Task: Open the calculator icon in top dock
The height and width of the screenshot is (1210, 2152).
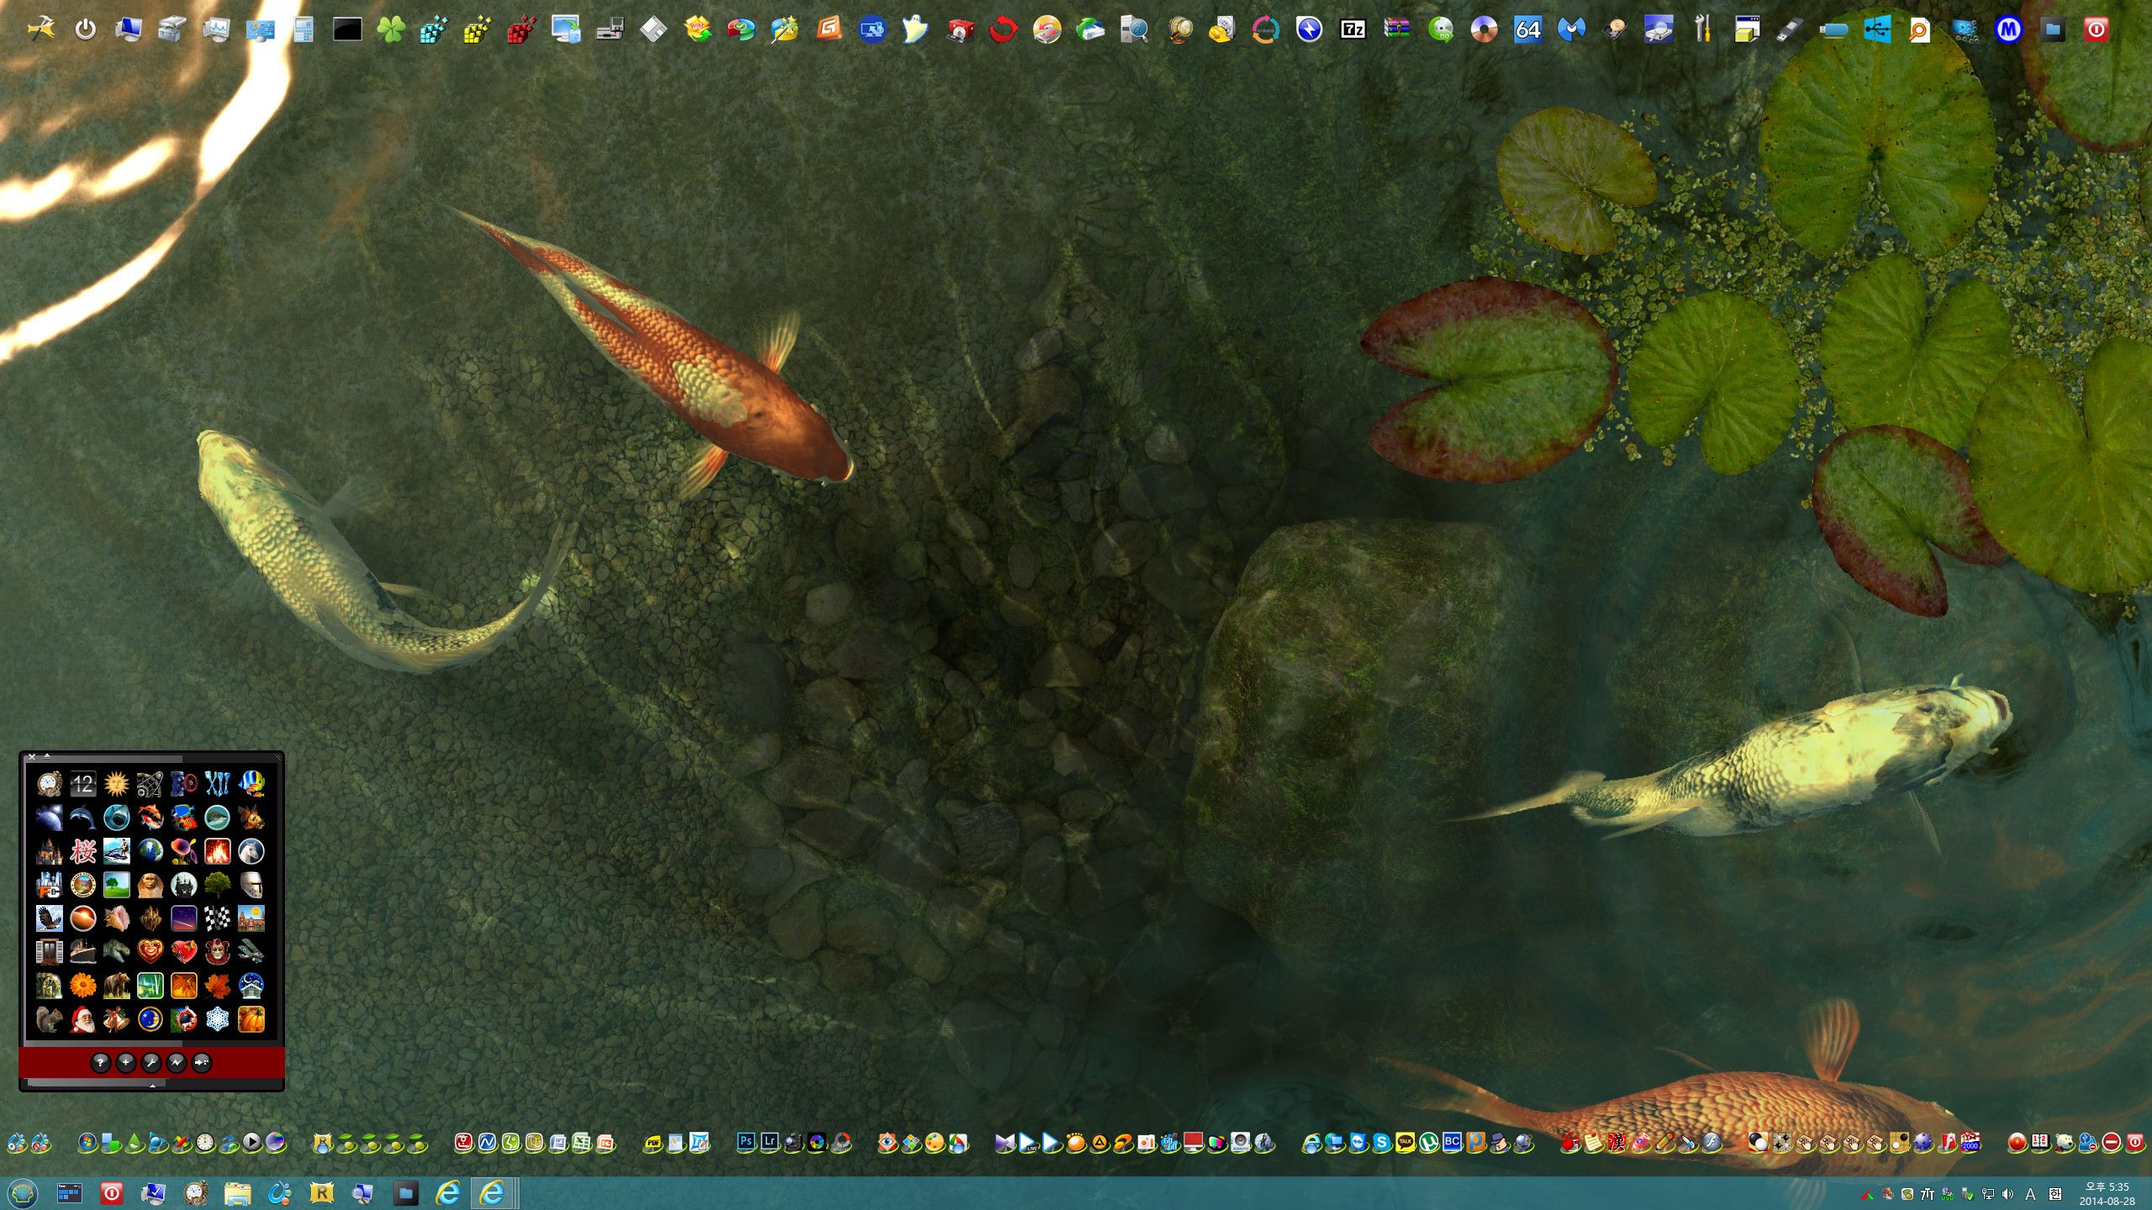Action: click(303, 29)
